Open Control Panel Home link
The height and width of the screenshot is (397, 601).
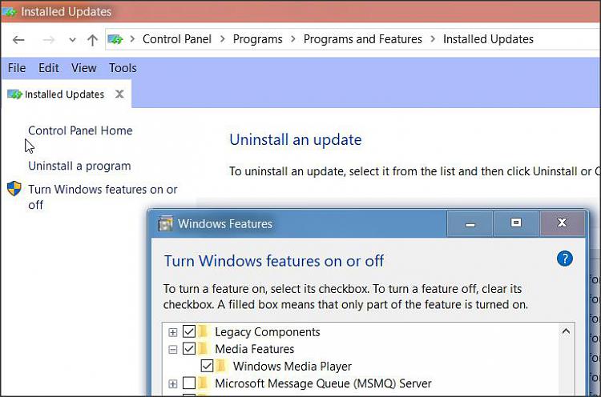80,130
